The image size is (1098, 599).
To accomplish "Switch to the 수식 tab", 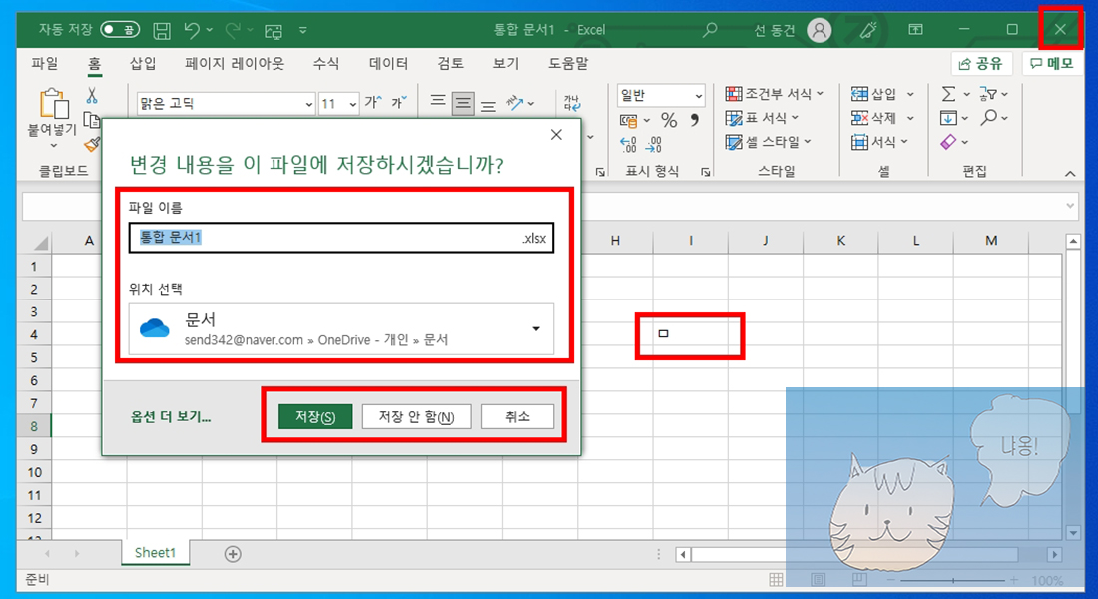I will click(326, 64).
